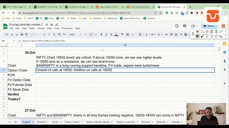Click the font size 16 field
Viewport: 229px width, 128px height.
click(x=91, y=34)
